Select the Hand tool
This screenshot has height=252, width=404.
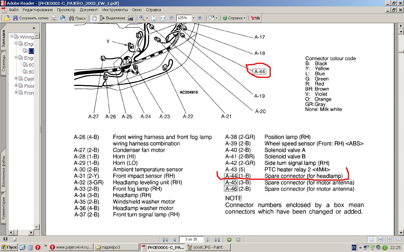click(x=94, y=18)
